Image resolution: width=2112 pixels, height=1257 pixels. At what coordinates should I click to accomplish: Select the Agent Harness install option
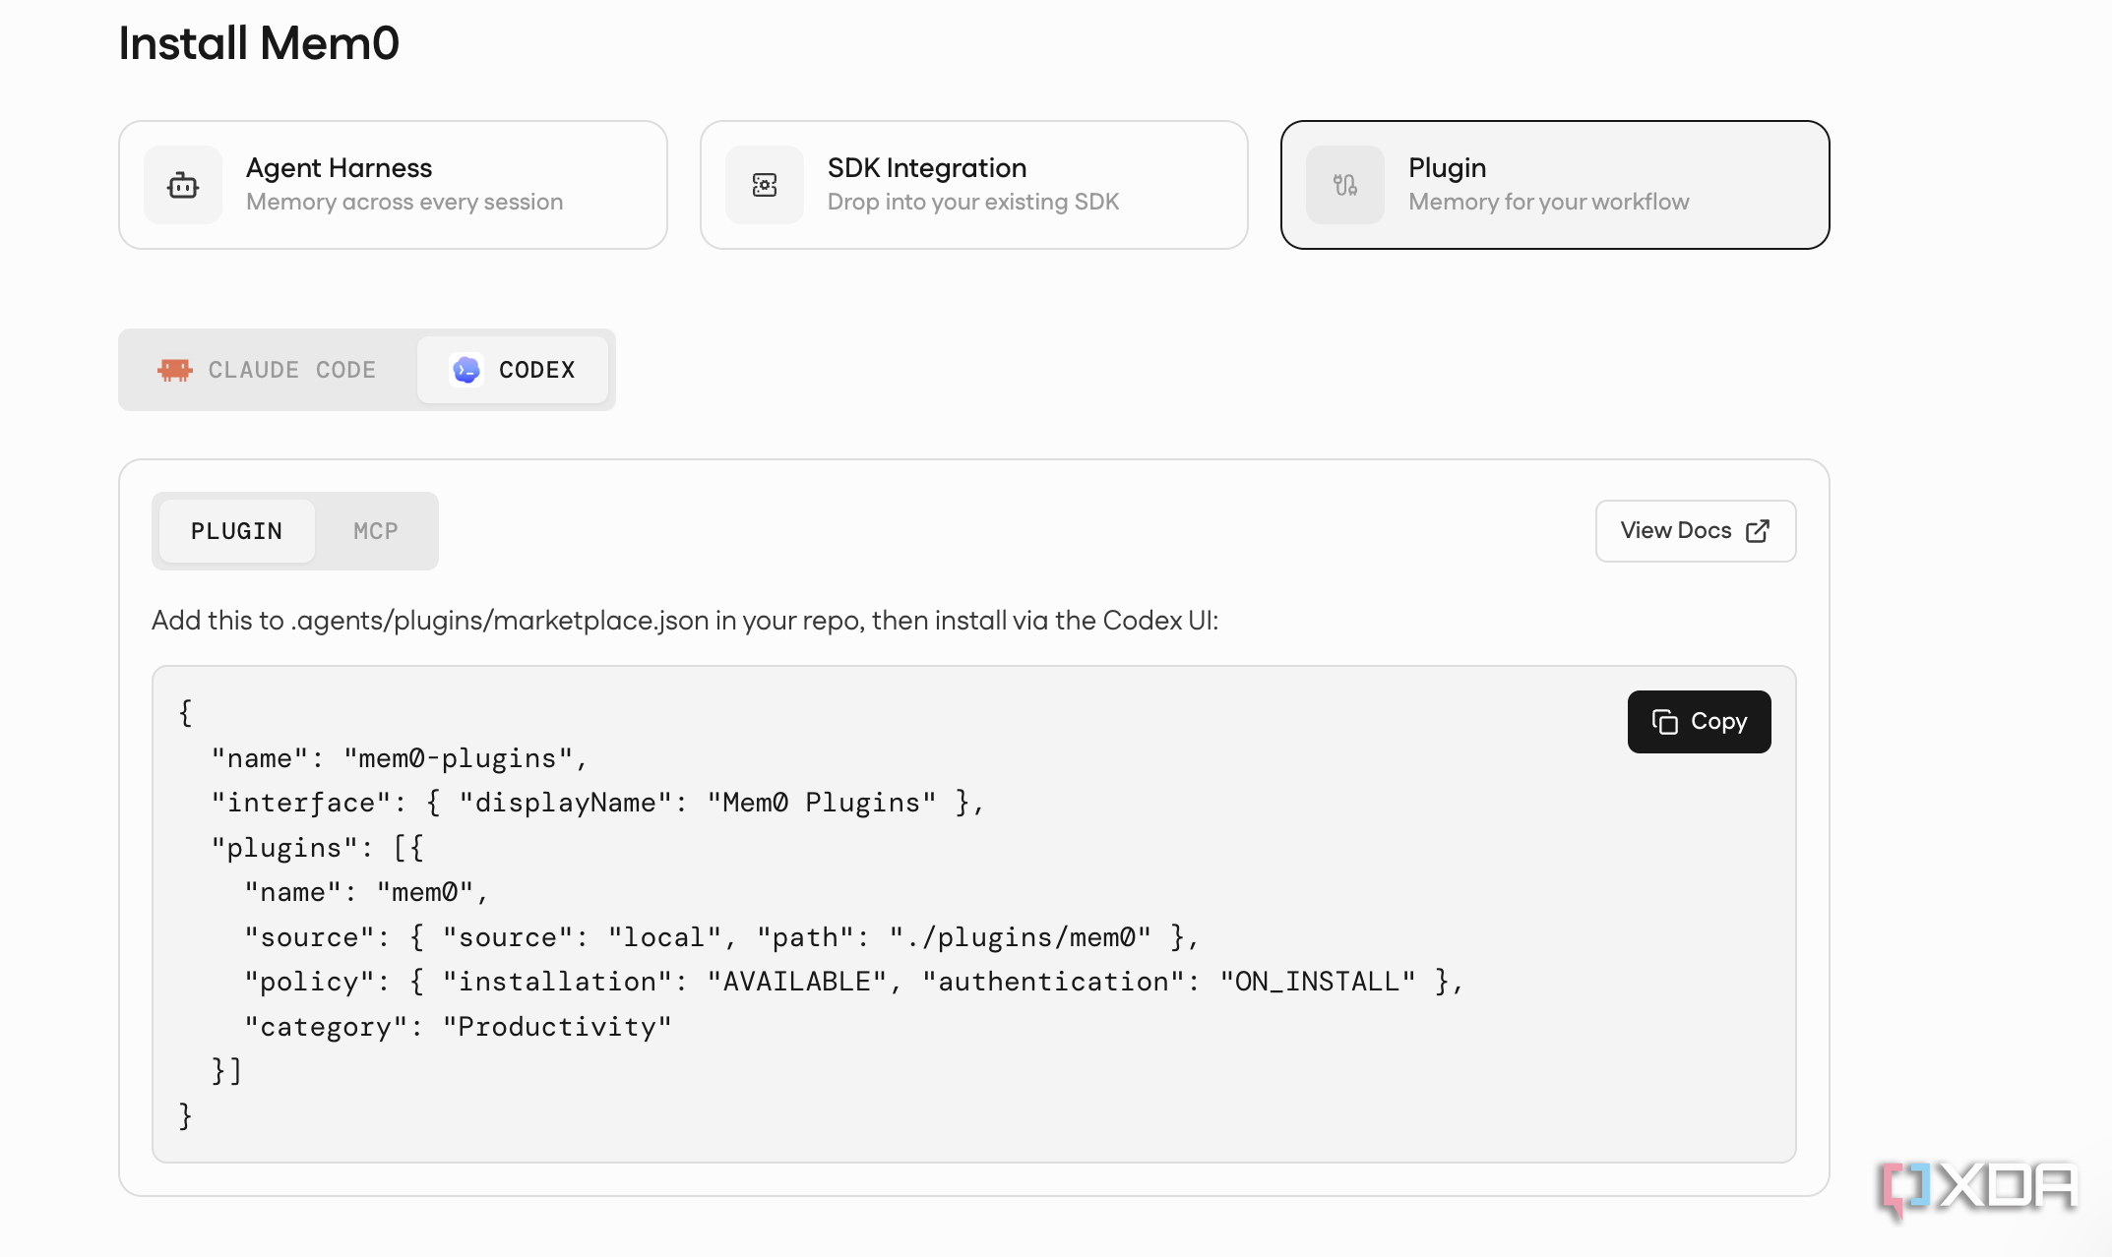tap(393, 185)
